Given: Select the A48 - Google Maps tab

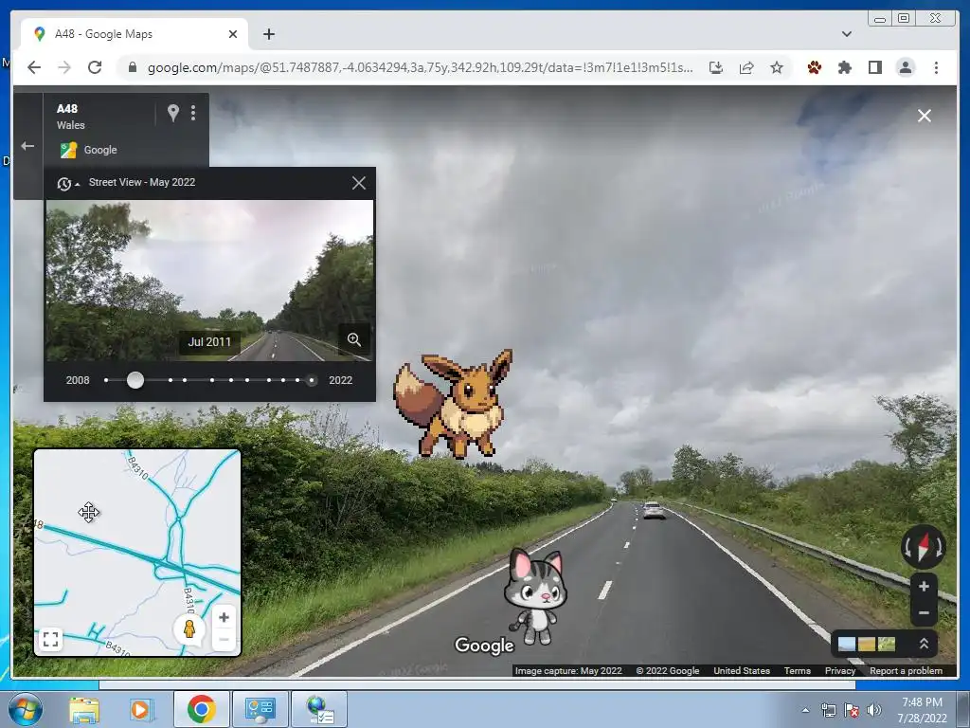Looking at the screenshot, I should tap(135, 34).
